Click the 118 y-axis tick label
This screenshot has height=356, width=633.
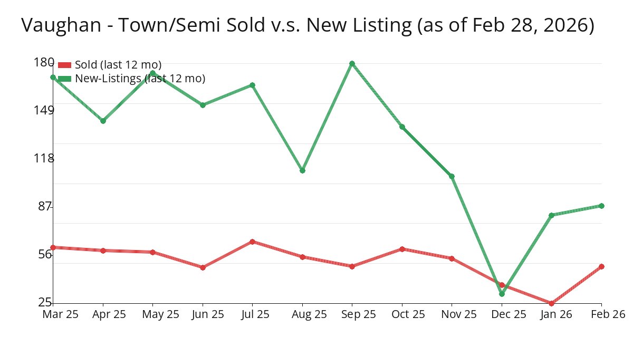pos(44,158)
